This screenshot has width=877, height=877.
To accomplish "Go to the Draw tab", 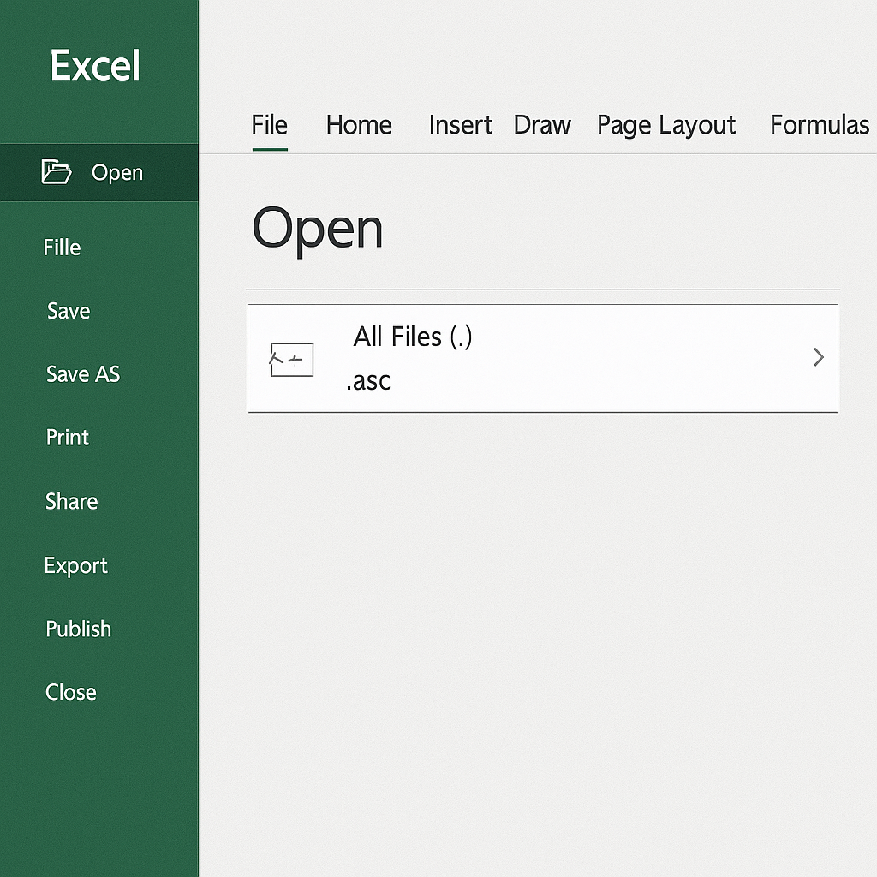I will (542, 125).
